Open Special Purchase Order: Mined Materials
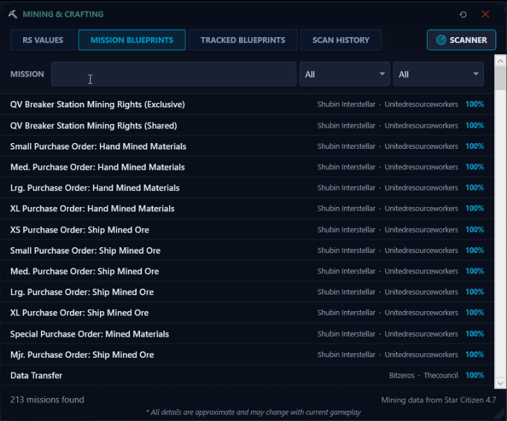507x421 pixels. pyautogui.click(x=247, y=334)
